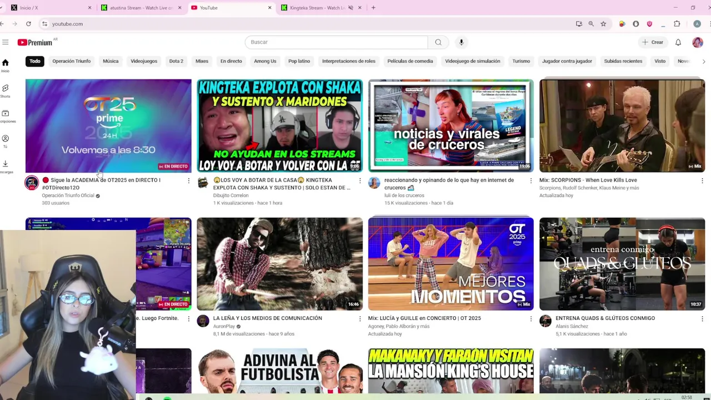Viewport: 711px width, 400px height.
Task: Open options for Lucía y Guille mix
Action: pyautogui.click(x=530, y=319)
